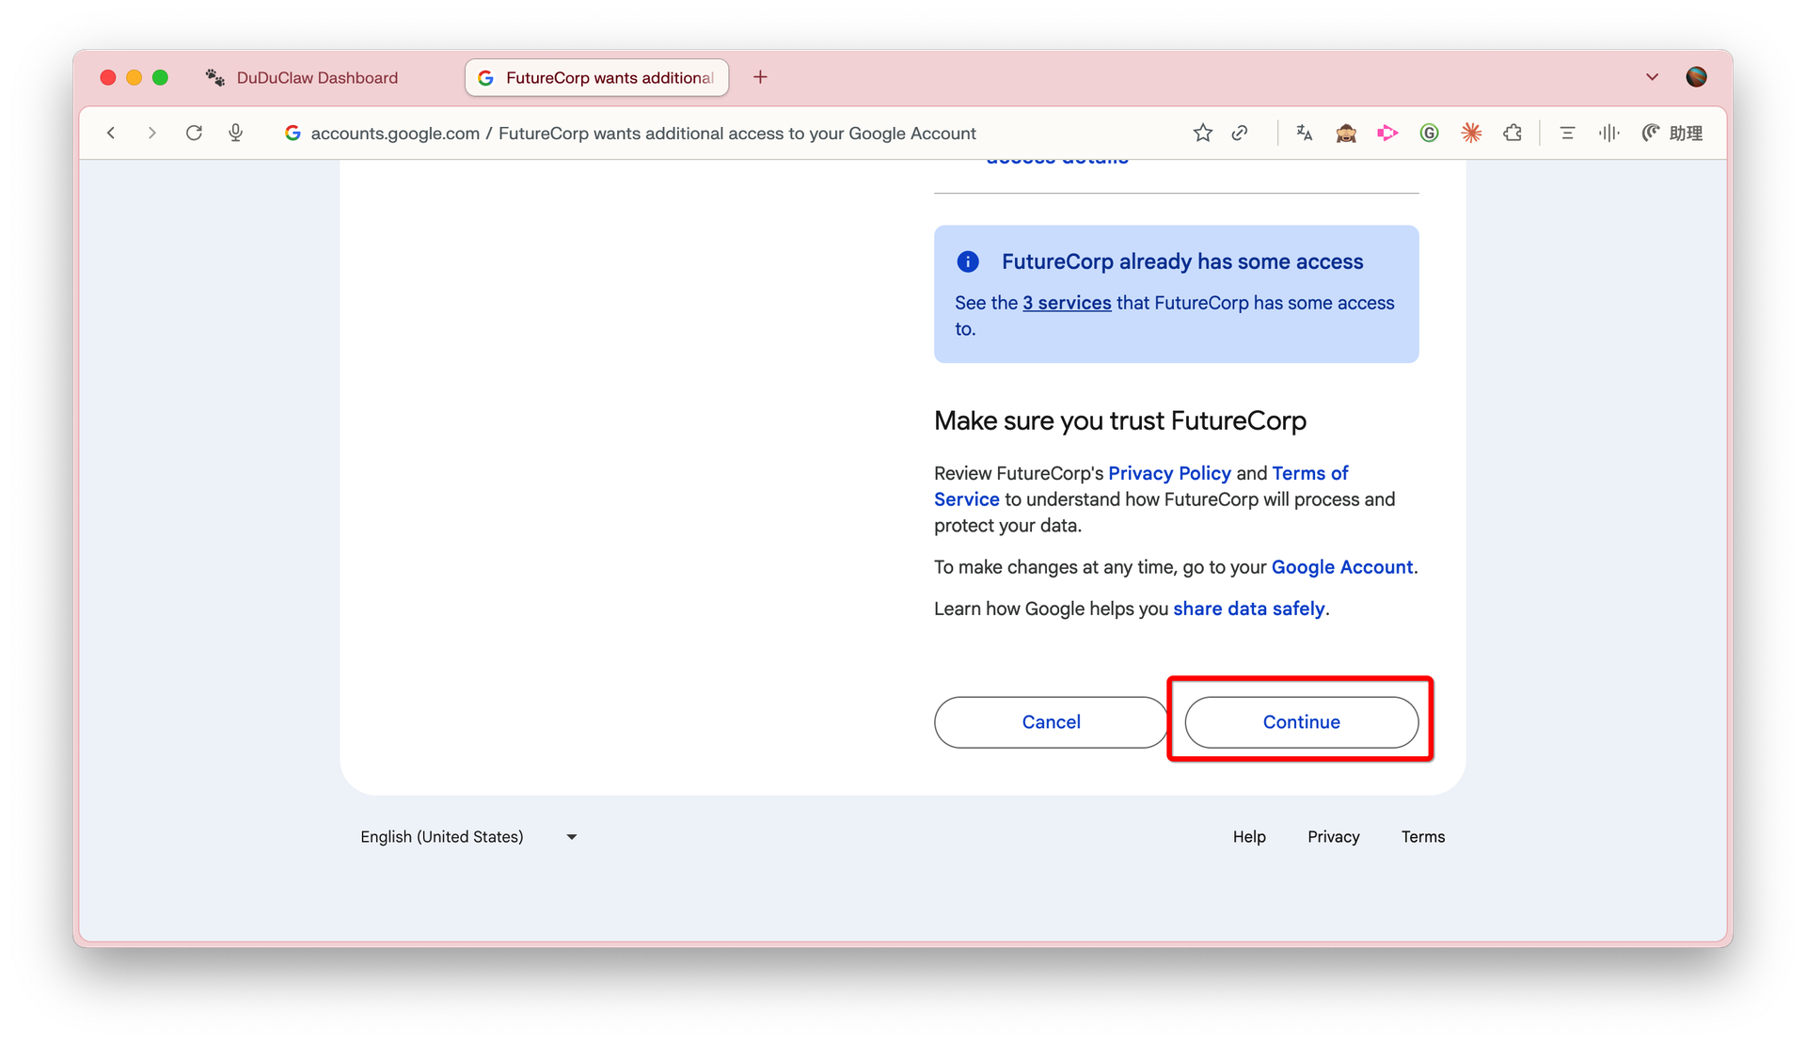Image resolution: width=1806 pixels, height=1044 pixels.
Task: Open the pink arrow extension
Action: click(1387, 133)
